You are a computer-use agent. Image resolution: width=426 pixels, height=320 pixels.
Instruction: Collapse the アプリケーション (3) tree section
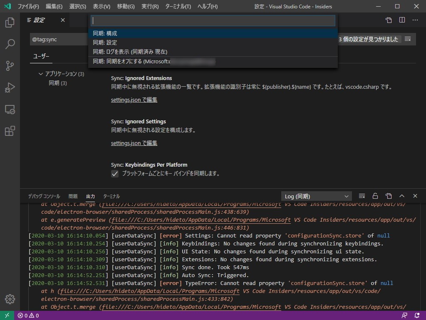62,74
